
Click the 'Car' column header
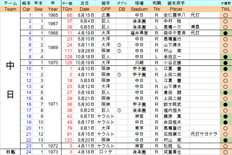tap(26, 9)
